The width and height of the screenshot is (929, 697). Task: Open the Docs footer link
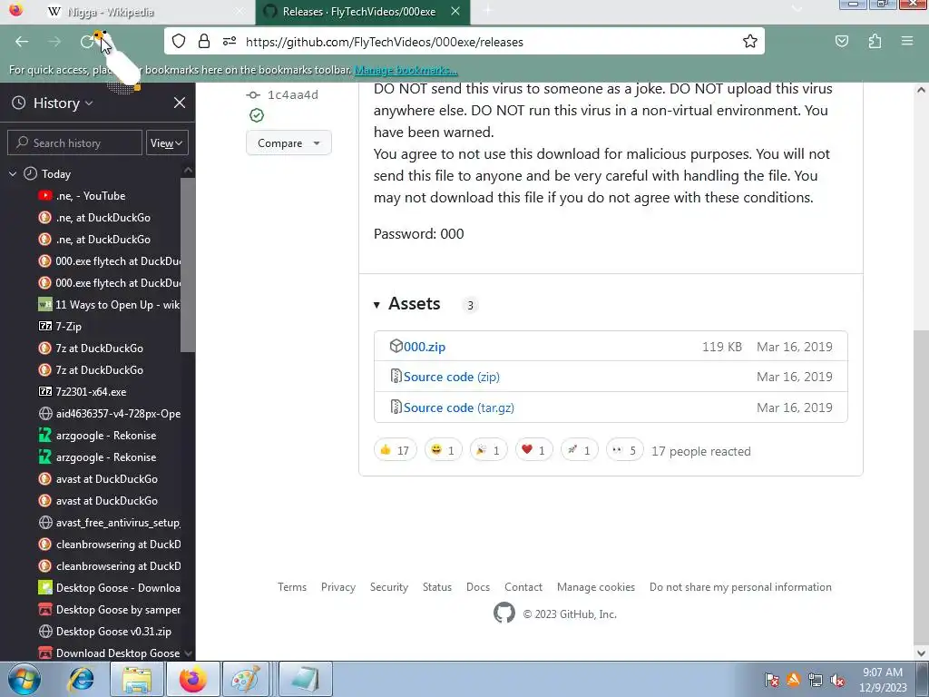[x=478, y=587]
